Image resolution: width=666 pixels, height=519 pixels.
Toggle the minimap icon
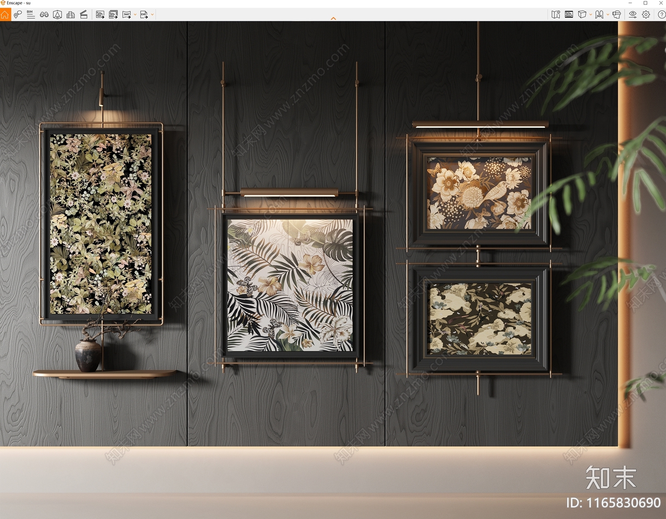pos(556,15)
